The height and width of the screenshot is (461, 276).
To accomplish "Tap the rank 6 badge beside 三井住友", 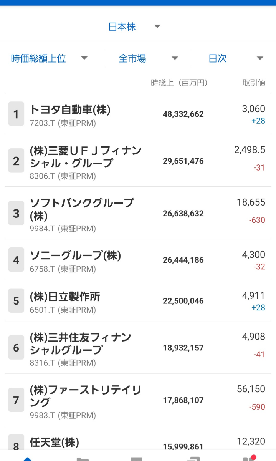I will [16, 348].
